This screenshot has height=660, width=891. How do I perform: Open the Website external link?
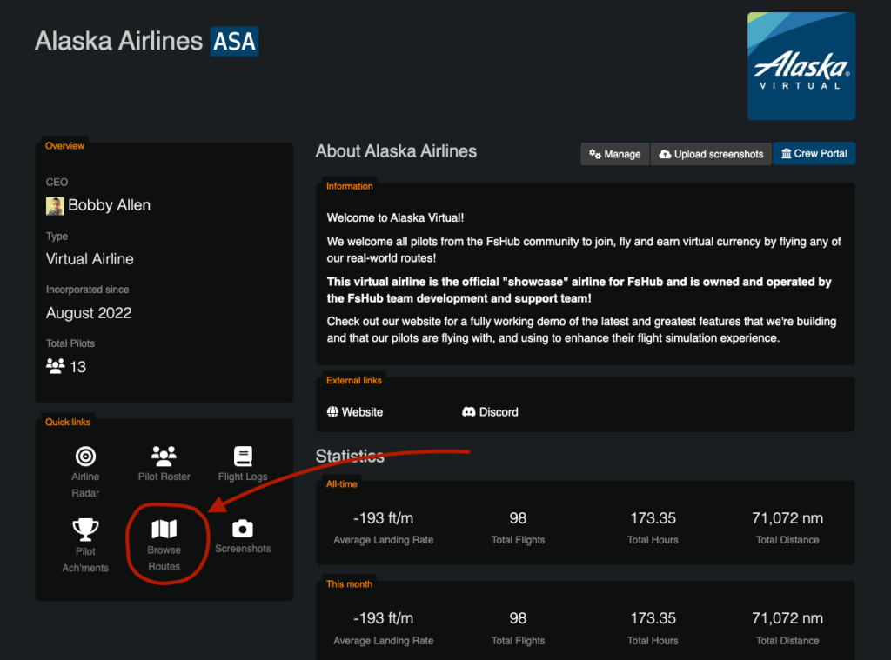click(x=355, y=412)
